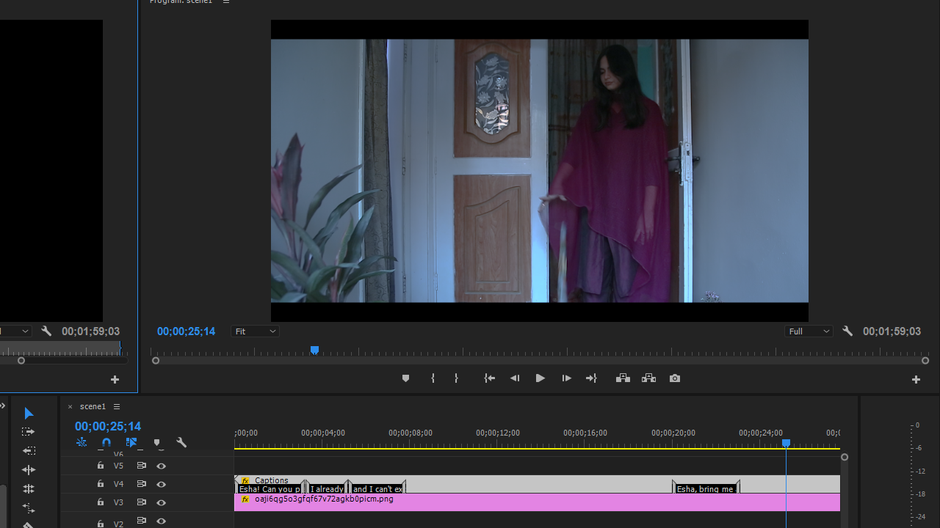
Task: Choose the Ripple Edit tool
Action: tap(29, 451)
